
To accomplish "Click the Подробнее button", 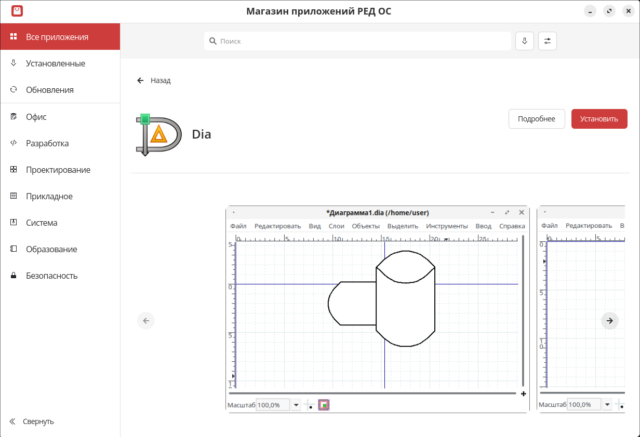I will (537, 119).
